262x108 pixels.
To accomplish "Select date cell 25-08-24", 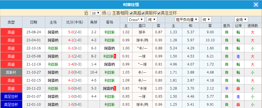I will pos(34,32).
